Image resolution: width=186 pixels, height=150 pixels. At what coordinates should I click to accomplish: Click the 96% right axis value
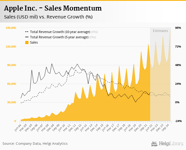[178, 28]
